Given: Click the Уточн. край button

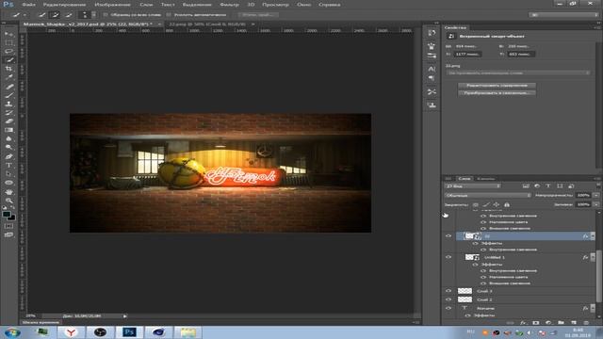Looking at the screenshot, I should click(x=258, y=15).
